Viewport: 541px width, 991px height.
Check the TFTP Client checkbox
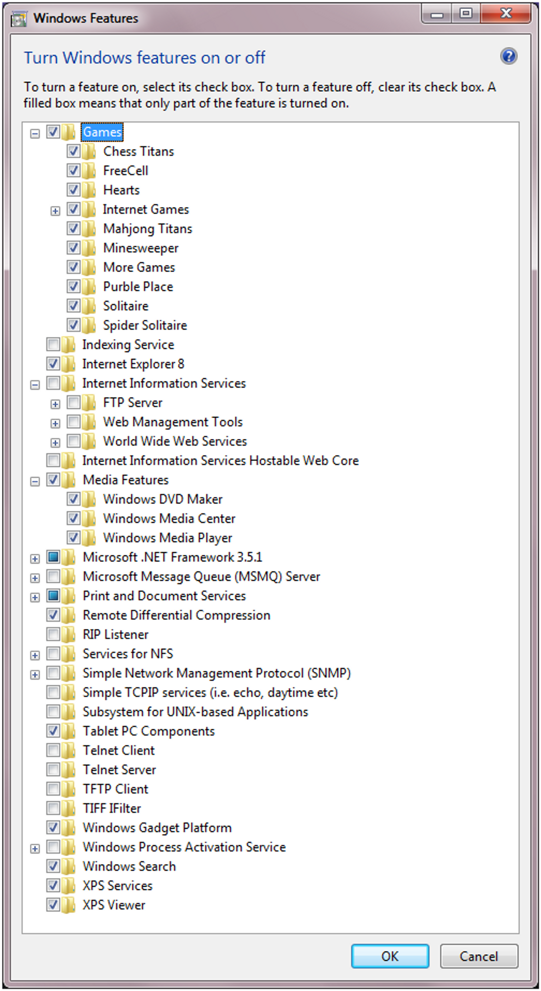(53, 789)
